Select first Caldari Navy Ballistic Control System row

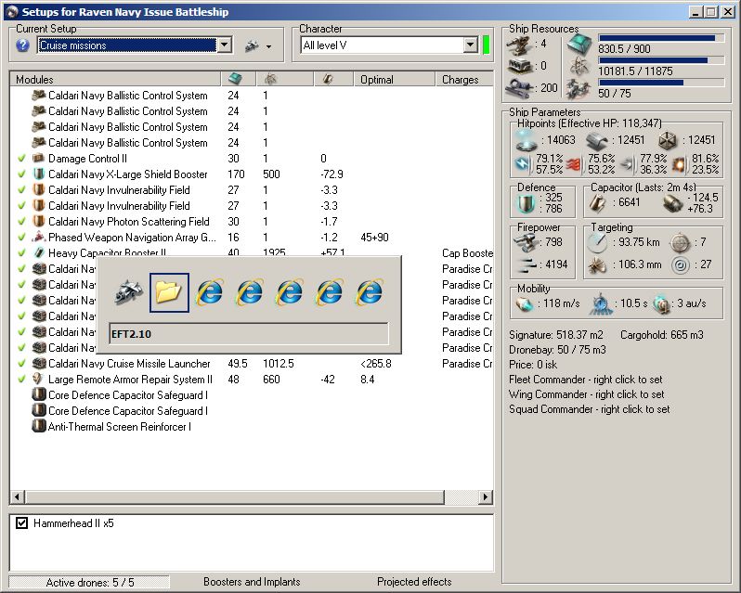click(252, 96)
